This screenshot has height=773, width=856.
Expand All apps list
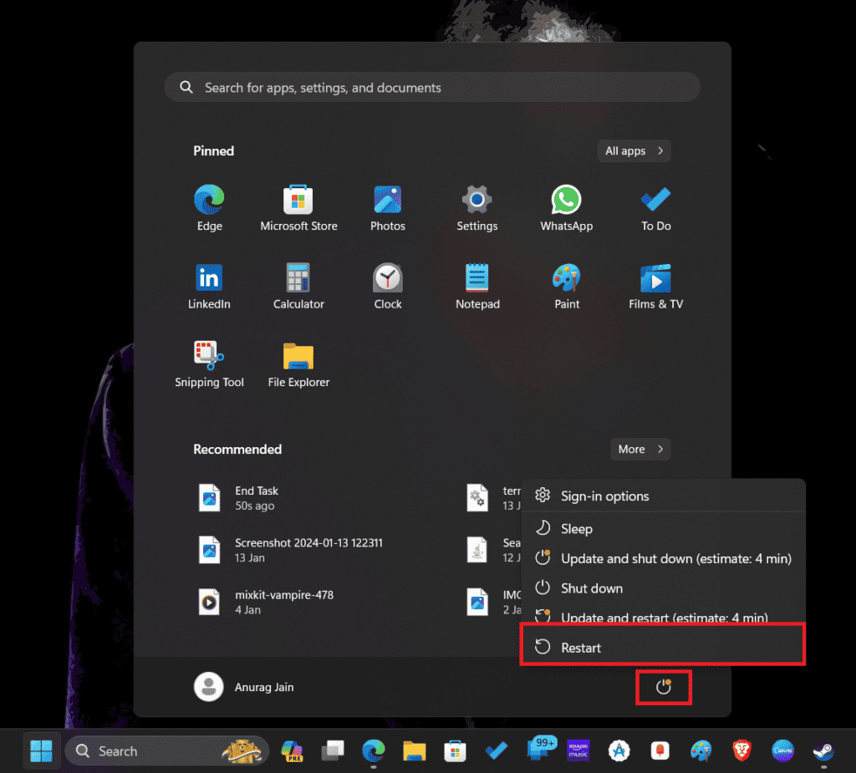633,150
